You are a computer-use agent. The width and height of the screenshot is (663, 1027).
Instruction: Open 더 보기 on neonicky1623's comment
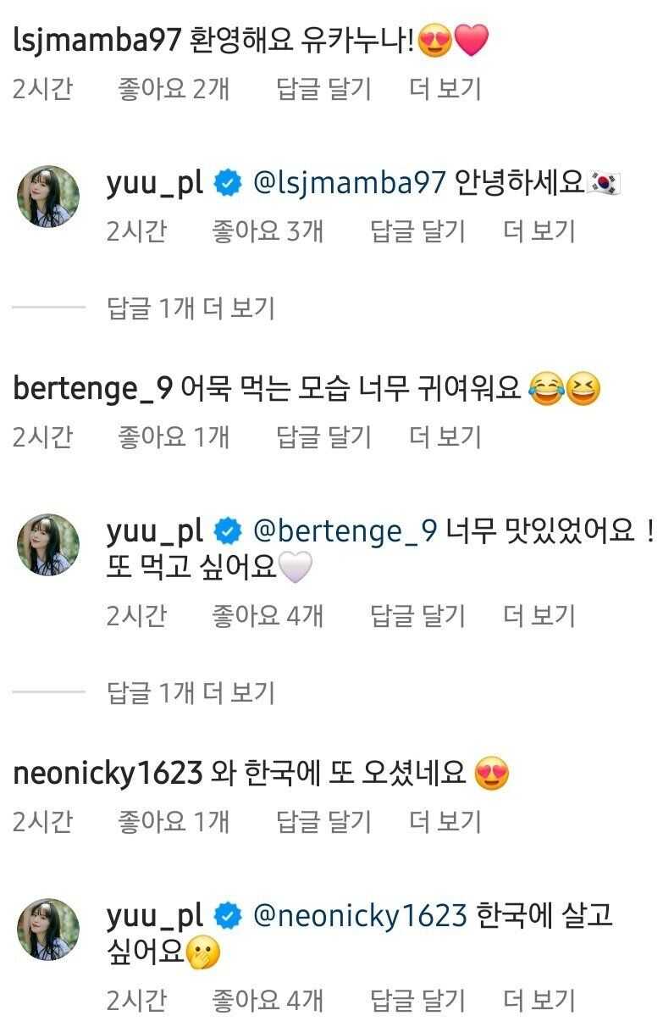click(445, 821)
